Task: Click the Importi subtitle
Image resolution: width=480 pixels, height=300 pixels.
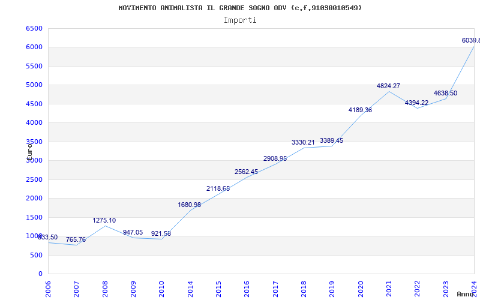Action: pos(240,20)
